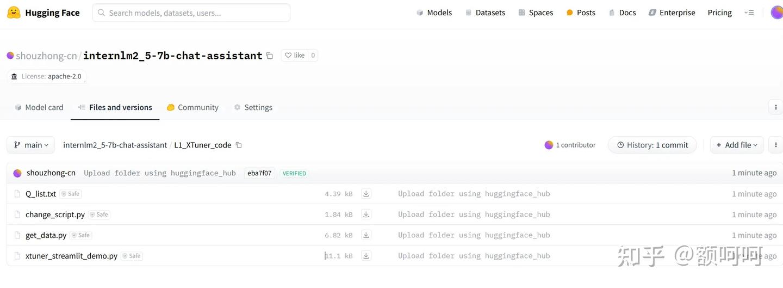Image resolution: width=783 pixels, height=288 pixels.
Task: Go to Datasets in the navbar
Action: pos(485,13)
